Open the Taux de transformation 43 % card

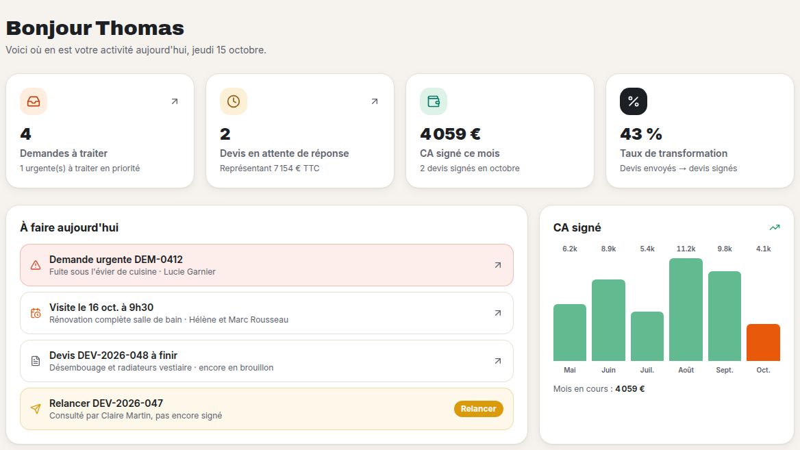pos(700,131)
